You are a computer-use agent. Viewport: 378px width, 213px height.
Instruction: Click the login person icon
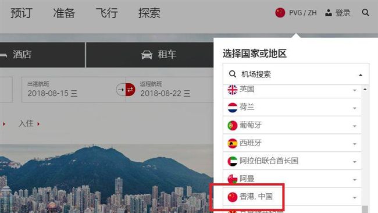point(329,13)
